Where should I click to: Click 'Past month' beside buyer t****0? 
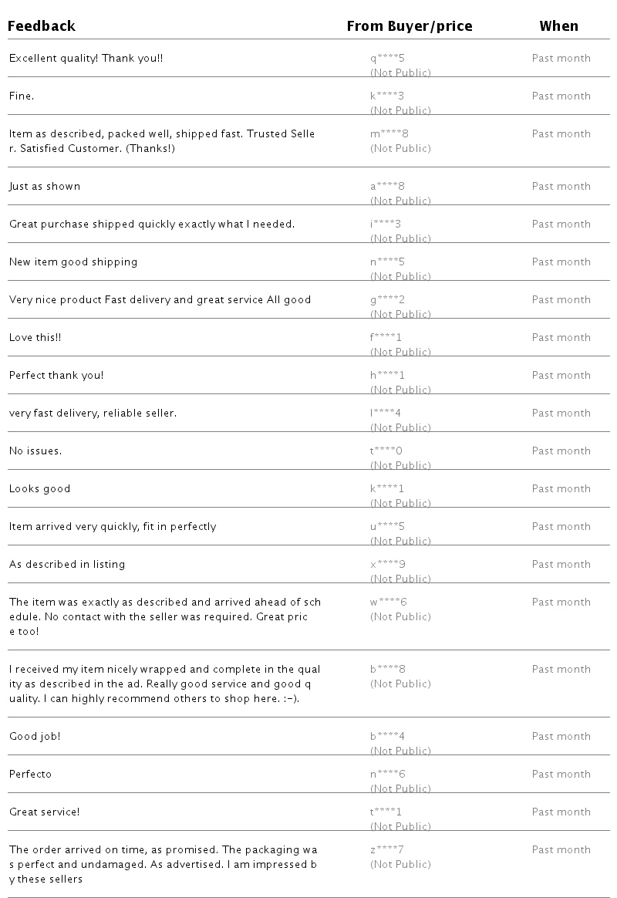pos(561,451)
